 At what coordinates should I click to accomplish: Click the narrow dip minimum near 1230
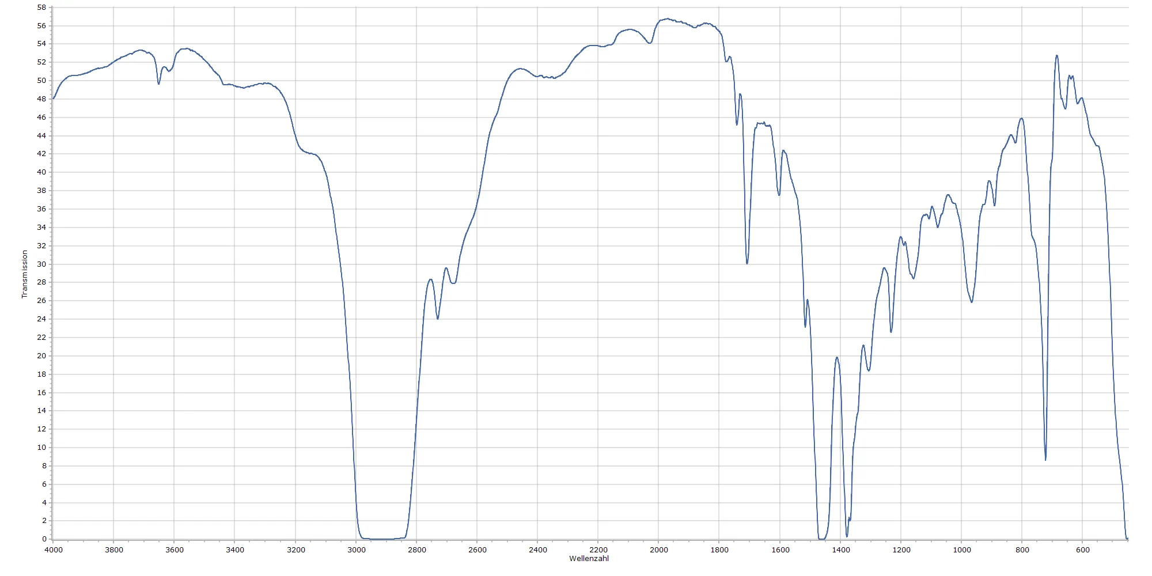click(891, 332)
